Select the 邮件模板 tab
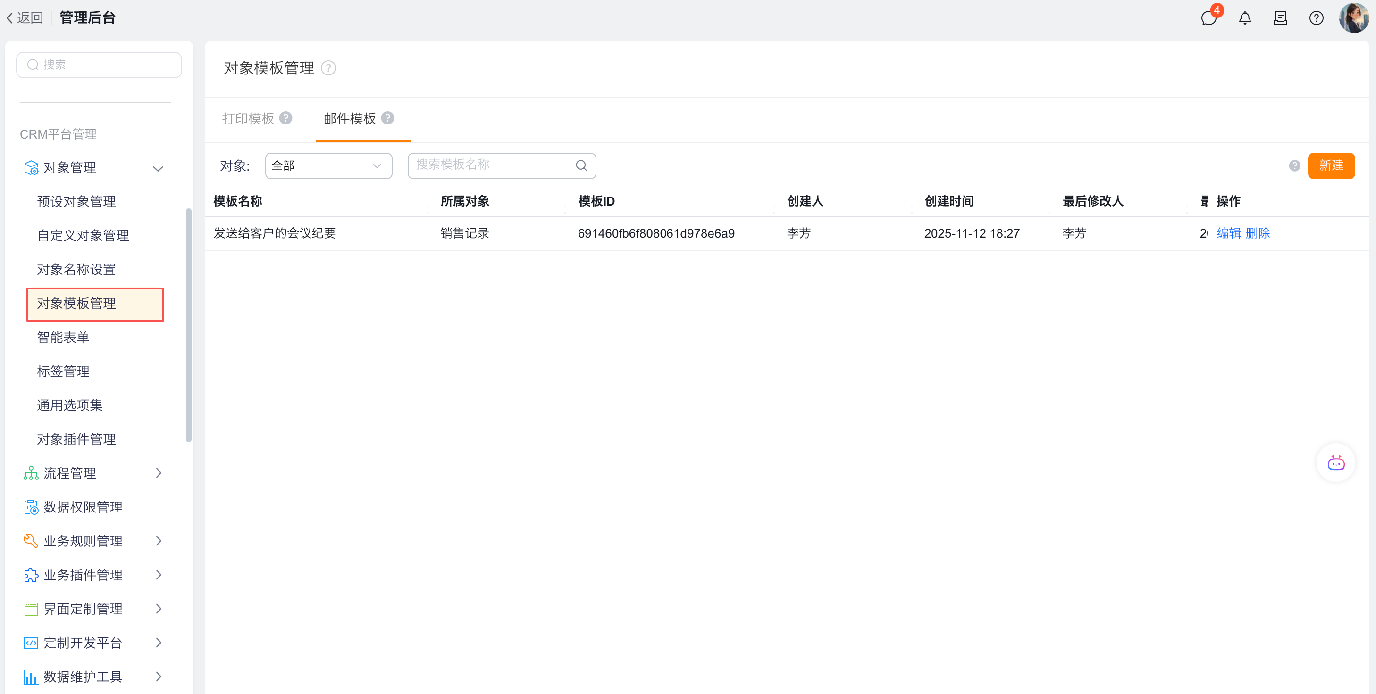 coord(350,118)
